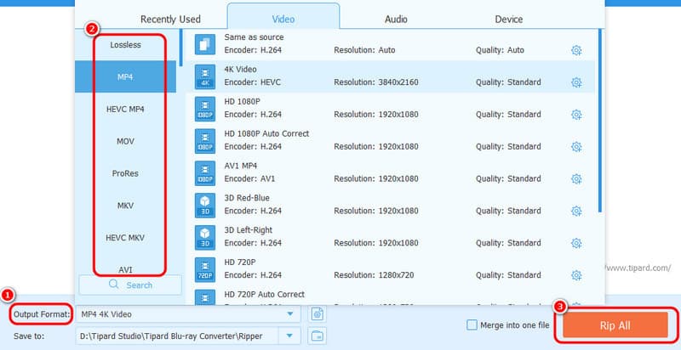Click the HD 1080P format icon

click(x=205, y=109)
